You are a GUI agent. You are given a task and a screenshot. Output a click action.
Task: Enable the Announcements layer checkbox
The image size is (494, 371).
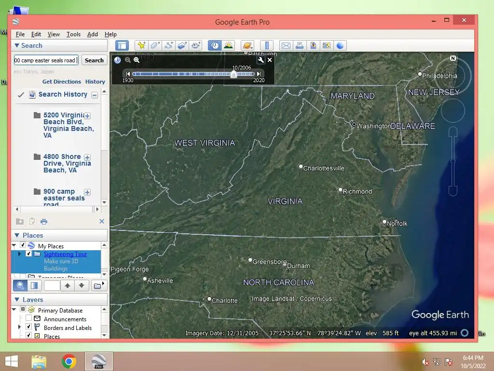coord(28,318)
